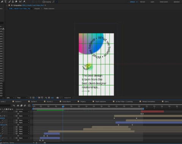Close the Composition viewer tab
Viewport: 182px width, 144px height.
pos(45,5)
